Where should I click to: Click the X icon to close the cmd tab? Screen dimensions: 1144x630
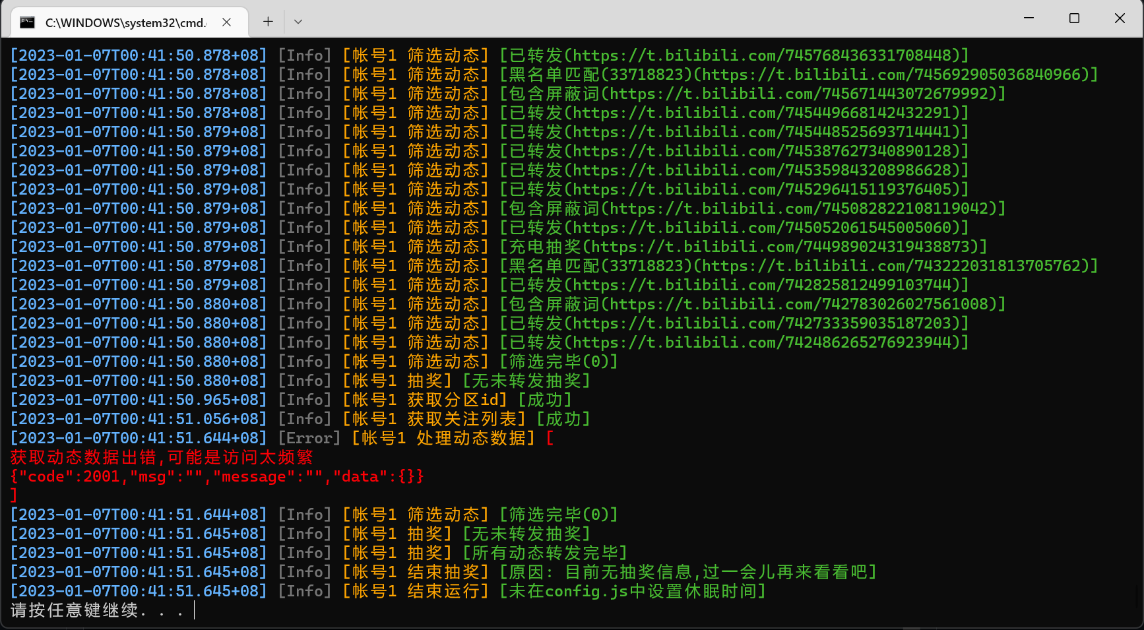pyautogui.click(x=226, y=21)
